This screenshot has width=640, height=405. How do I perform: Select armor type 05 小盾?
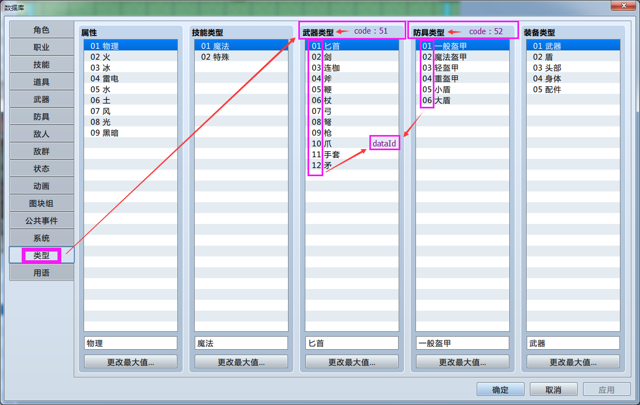(x=463, y=89)
